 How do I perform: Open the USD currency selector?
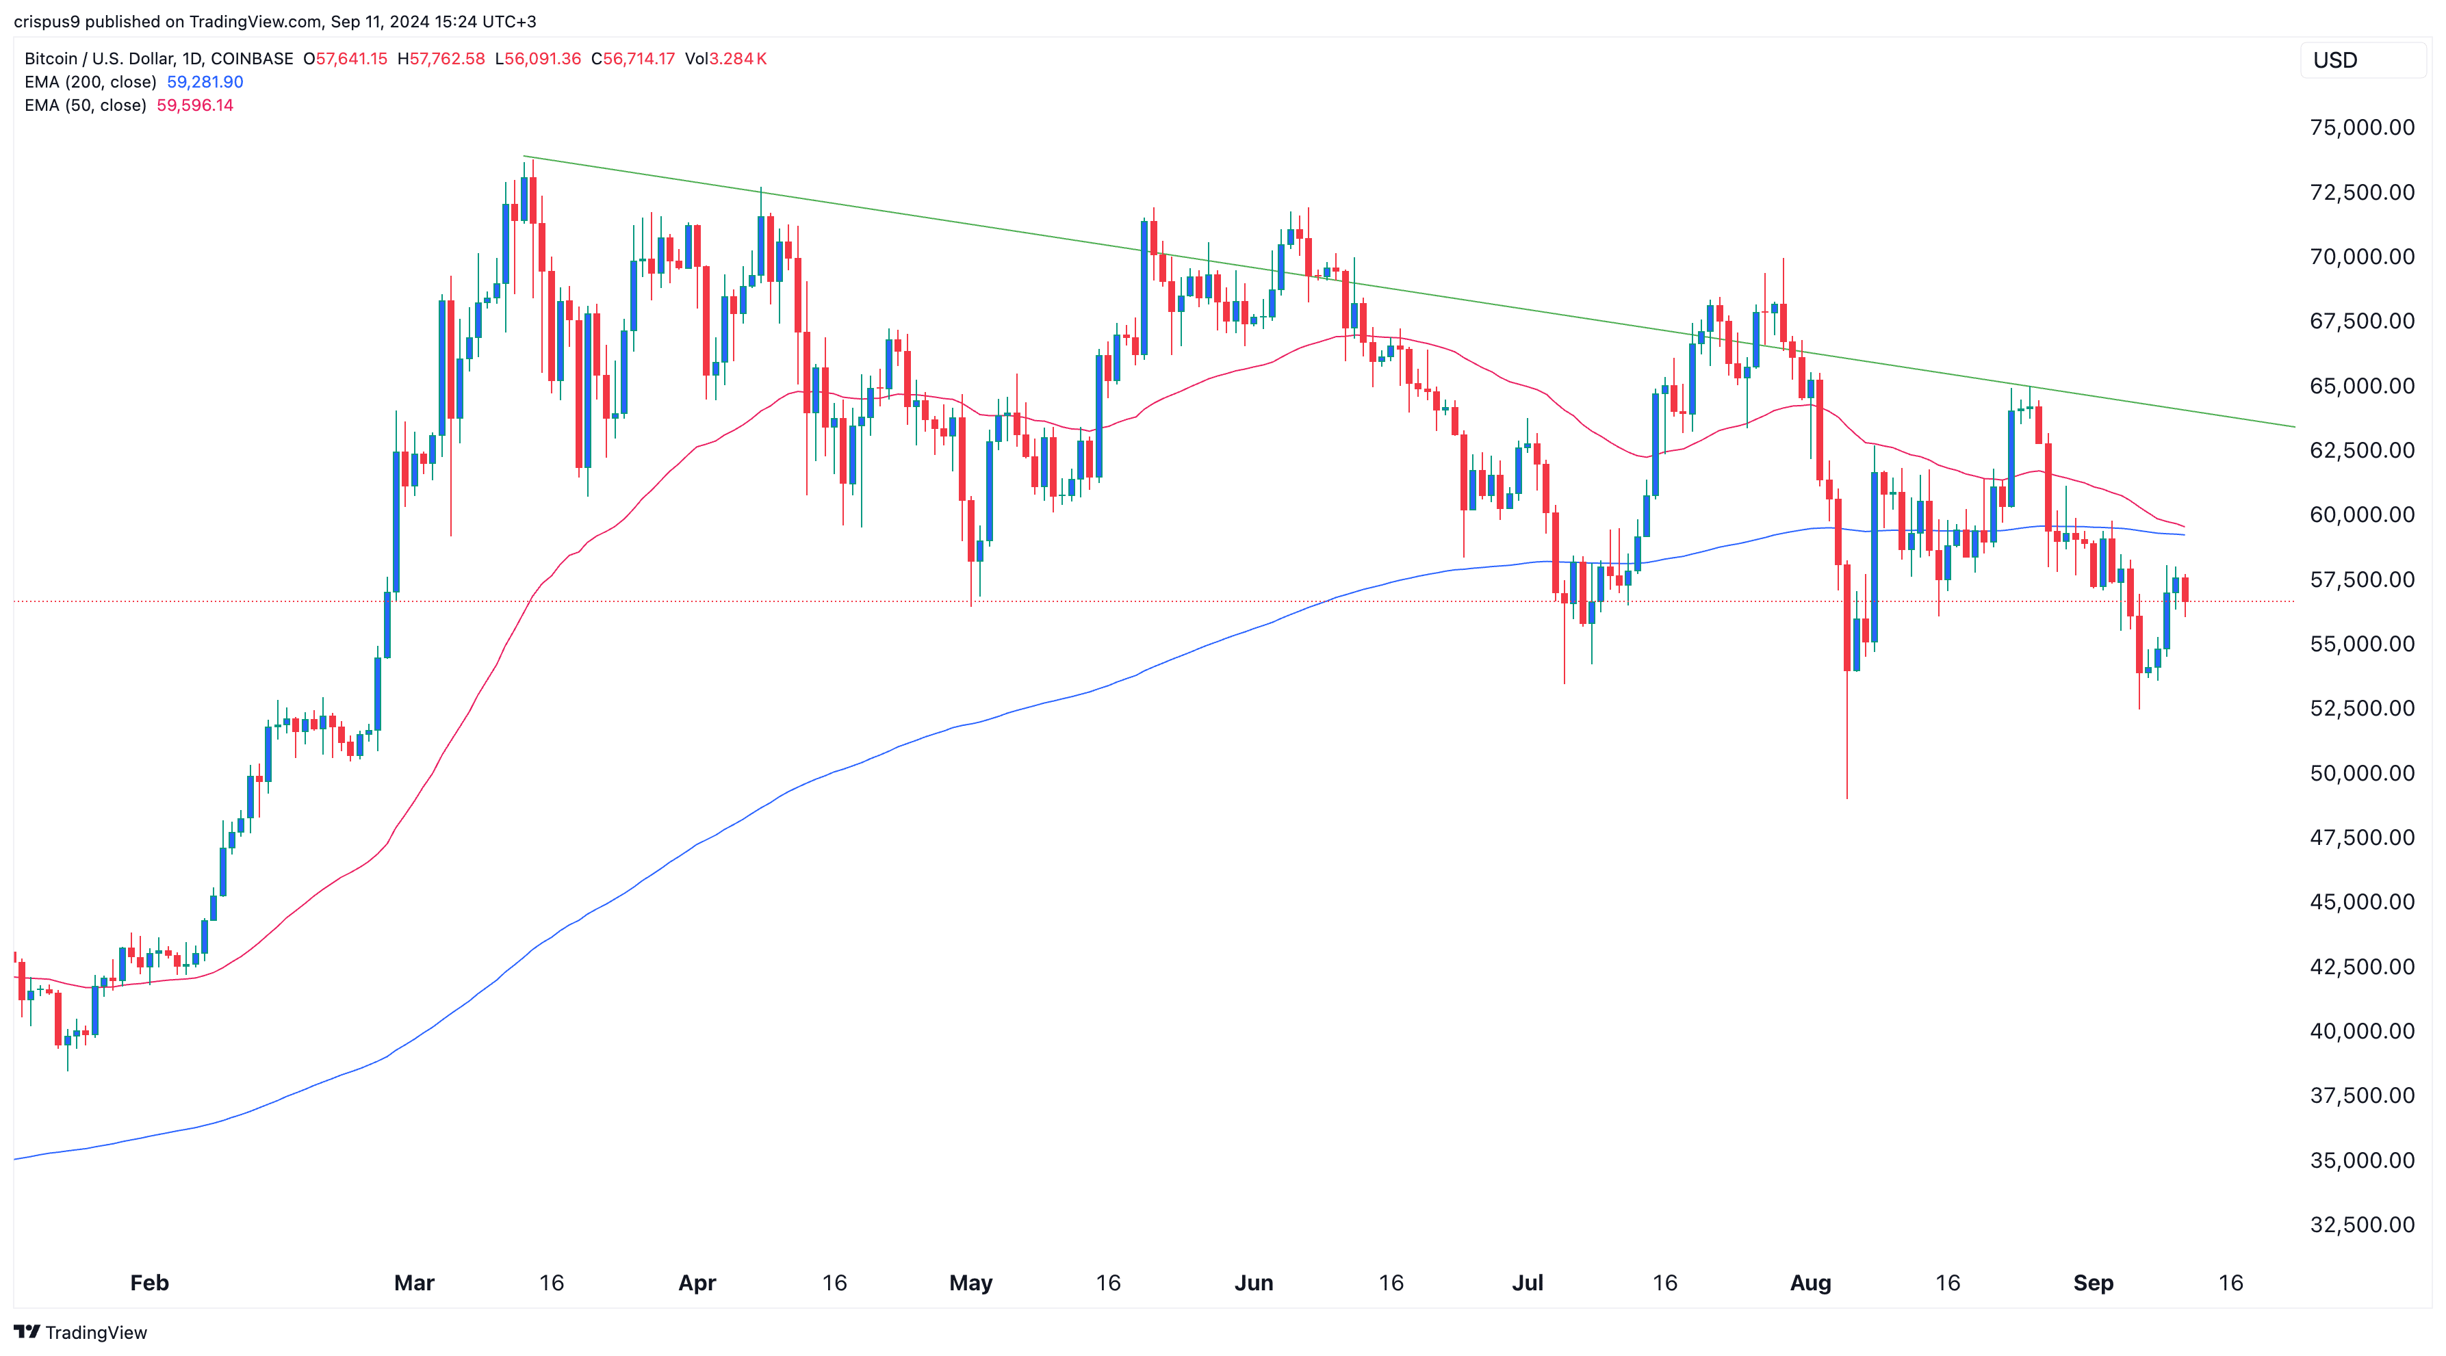(x=2363, y=60)
